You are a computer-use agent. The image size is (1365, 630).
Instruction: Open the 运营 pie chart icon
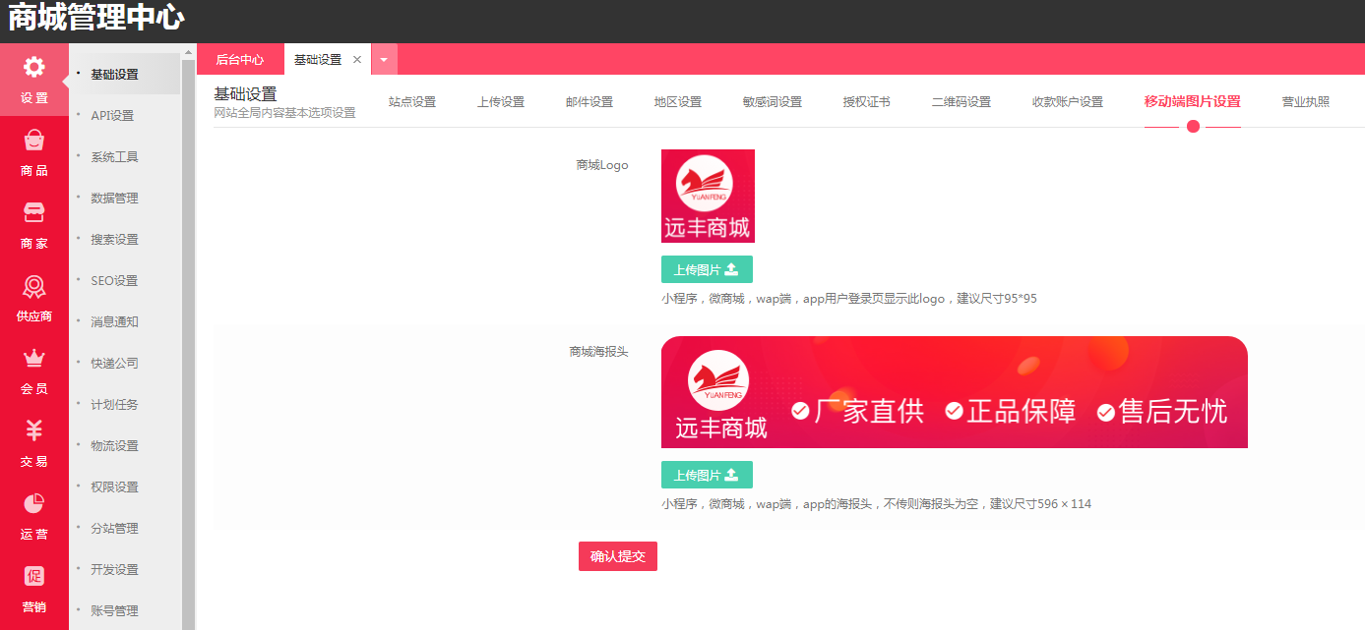(34, 503)
